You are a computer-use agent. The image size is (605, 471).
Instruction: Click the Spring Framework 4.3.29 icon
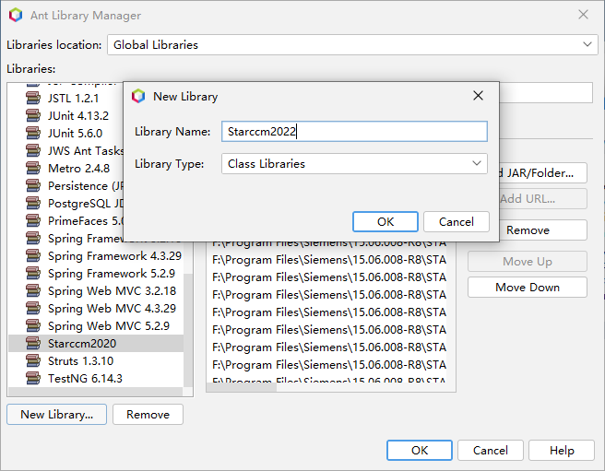33,255
